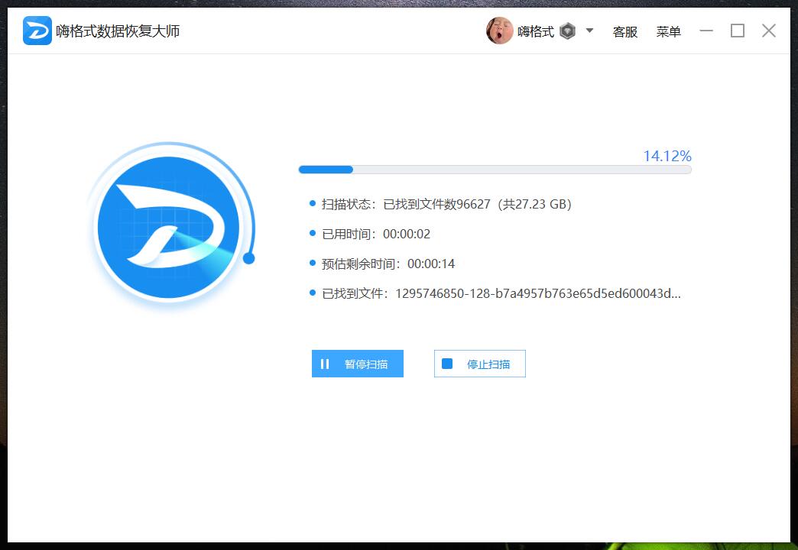Click the 扫描状态 found files text
The image size is (798, 550).
(x=446, y=204)
